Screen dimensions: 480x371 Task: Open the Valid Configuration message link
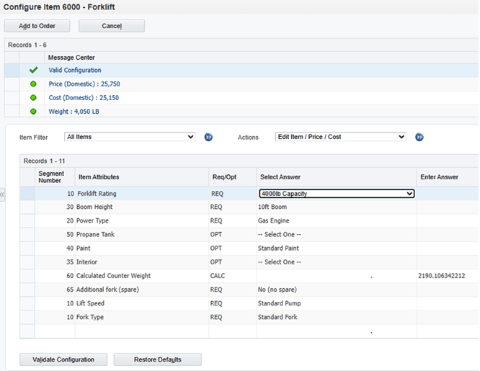[75, 70]
